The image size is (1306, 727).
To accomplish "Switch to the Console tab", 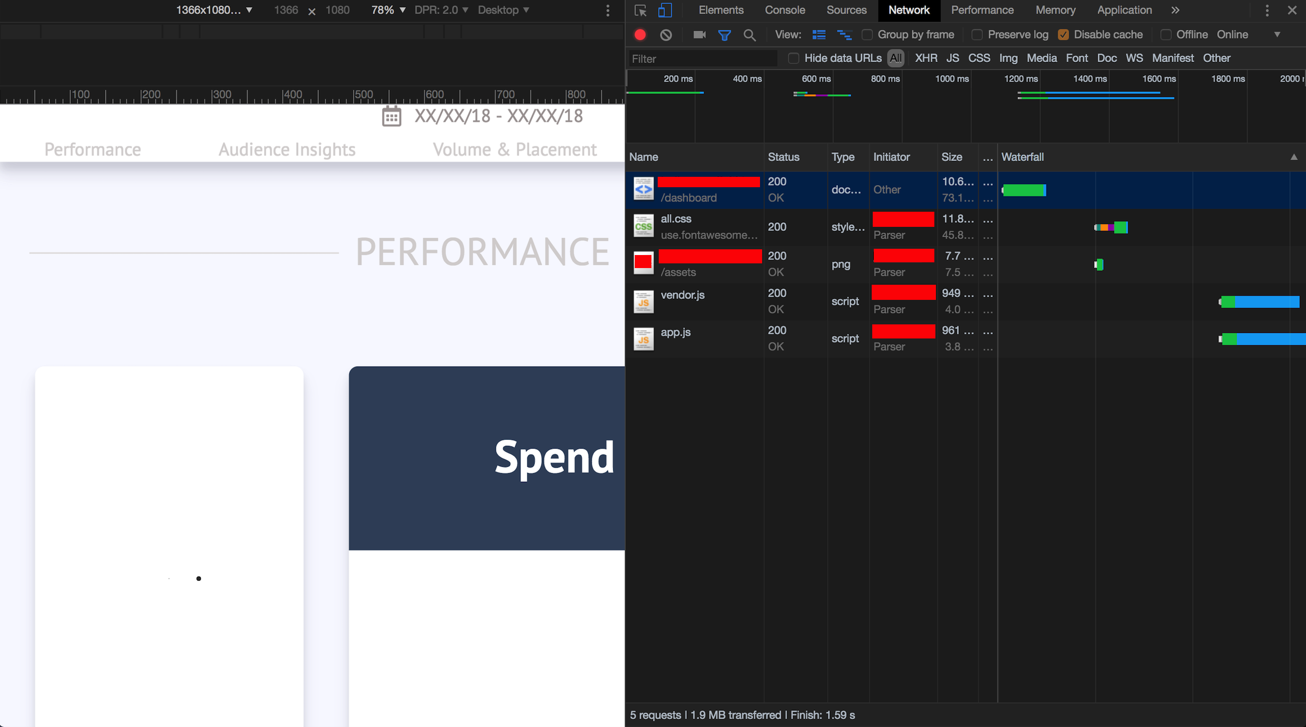I will [x=784, y=10].
